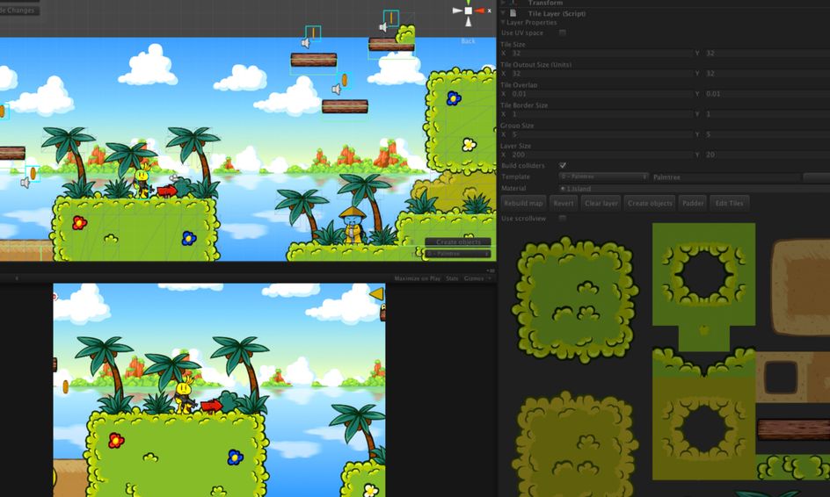Select the blue straw-hat enemy in the Scene view
The image size is (830, 497).
[353, 225]
